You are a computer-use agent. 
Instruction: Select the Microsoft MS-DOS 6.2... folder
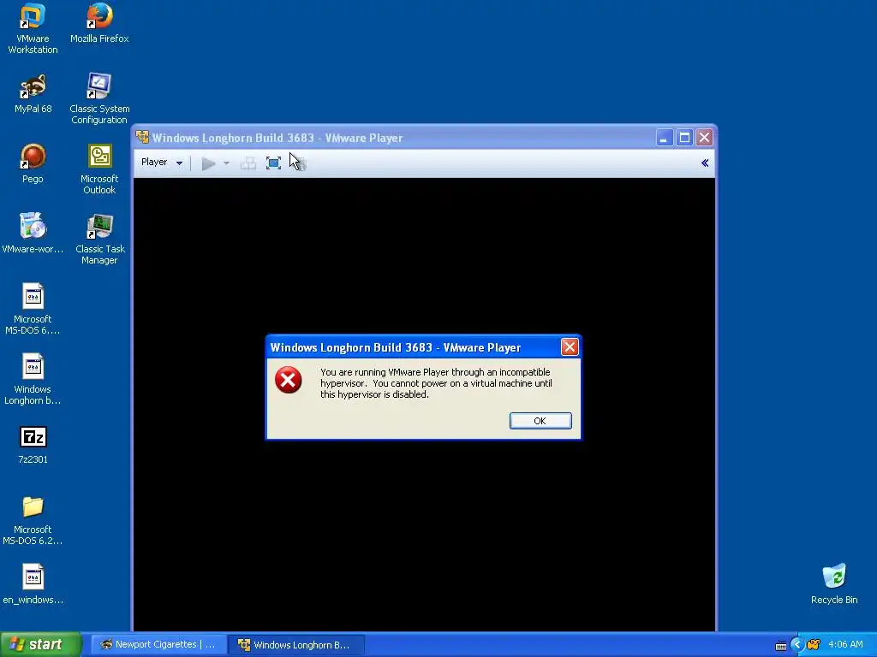[x=33, y=520]
